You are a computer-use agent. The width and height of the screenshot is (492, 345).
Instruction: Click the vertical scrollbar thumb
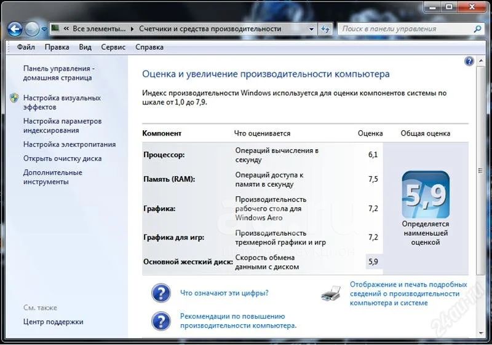[x=480, y=171]
